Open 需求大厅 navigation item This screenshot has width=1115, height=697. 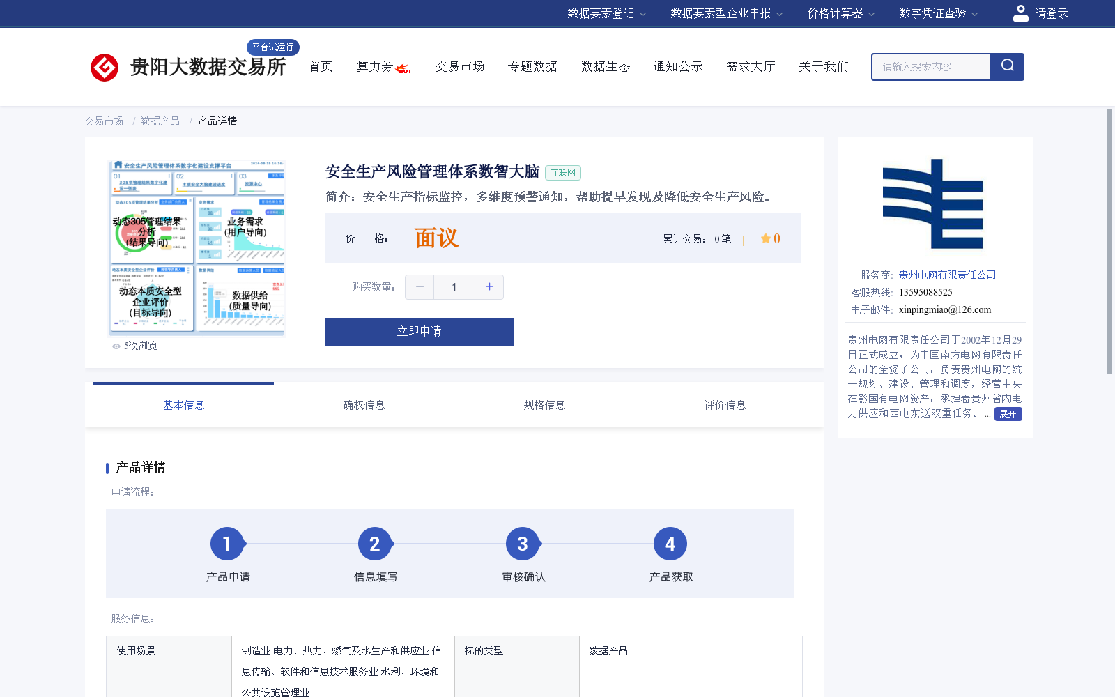[x=751, y=66]
